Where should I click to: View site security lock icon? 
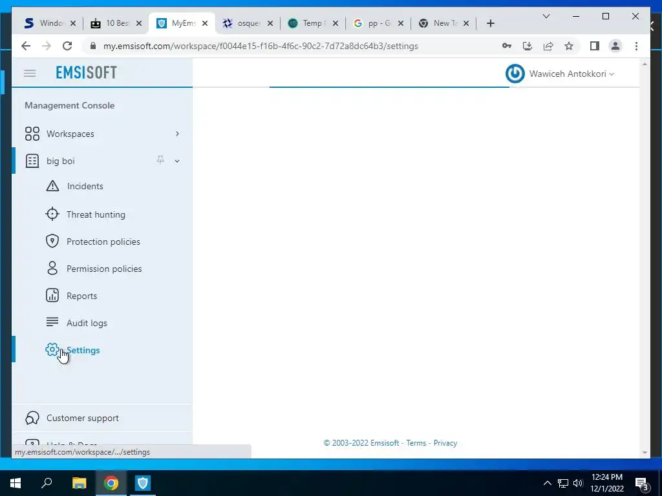coord(93,46)
